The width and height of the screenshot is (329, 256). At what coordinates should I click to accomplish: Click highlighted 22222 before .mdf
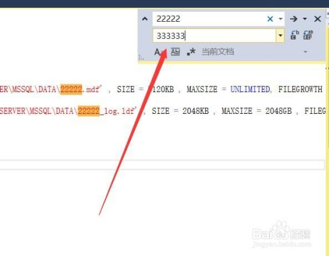(x=71, y=90)
